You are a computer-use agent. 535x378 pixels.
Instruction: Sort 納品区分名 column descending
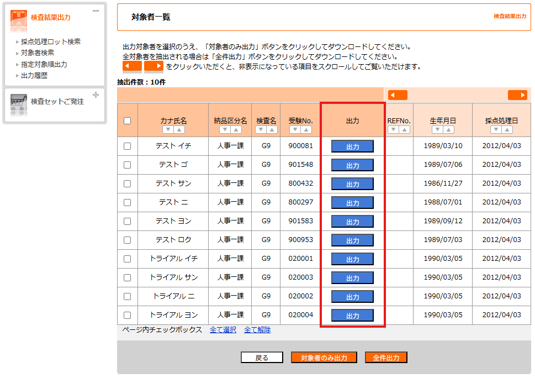224,130
